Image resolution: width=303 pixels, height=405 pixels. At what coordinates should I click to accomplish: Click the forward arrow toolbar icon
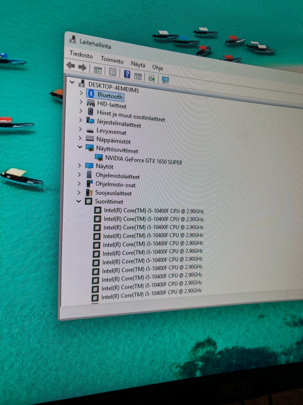(82, 67)
